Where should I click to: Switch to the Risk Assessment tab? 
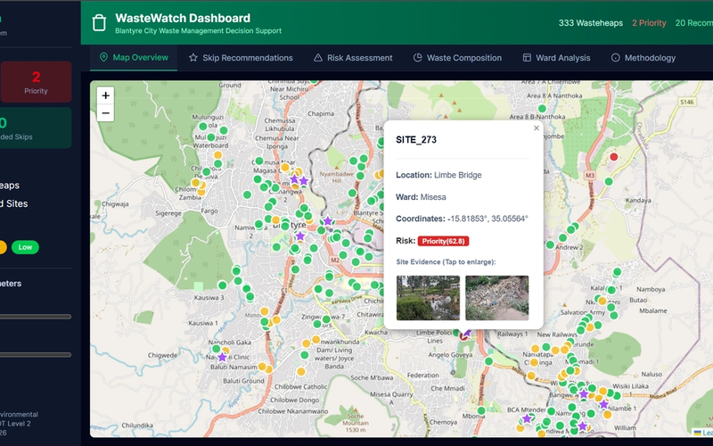(x=353, y=58)
